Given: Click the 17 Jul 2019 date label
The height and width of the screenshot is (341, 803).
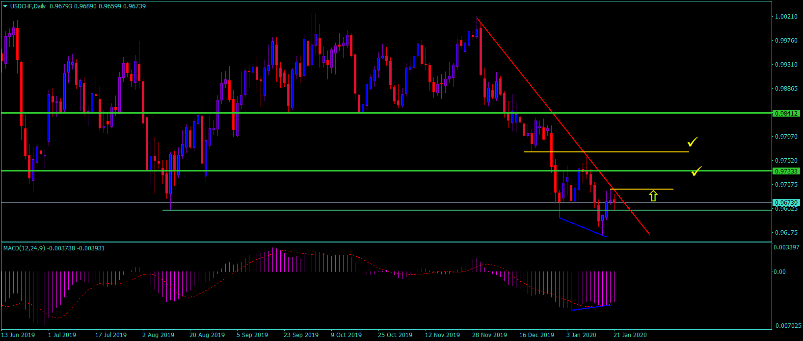Looking at the screenshot, I should (x=111, y=335).
